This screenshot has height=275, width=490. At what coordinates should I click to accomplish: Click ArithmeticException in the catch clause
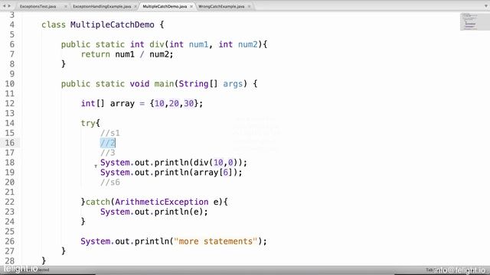[x=162, y=202]
